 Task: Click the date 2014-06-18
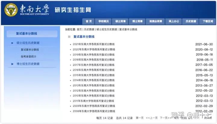[x=204, y=80]
